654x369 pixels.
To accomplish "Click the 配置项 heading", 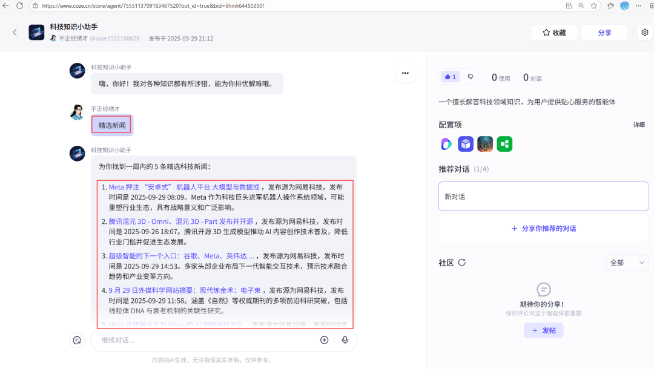I will [x=450, y=125].
